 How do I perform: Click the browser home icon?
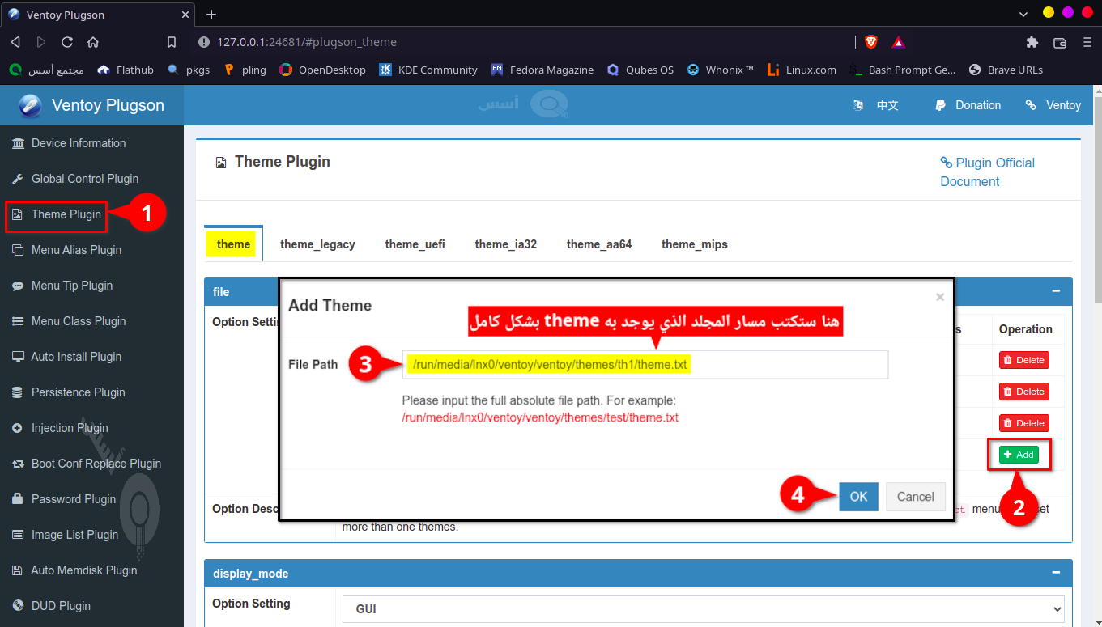93,42
